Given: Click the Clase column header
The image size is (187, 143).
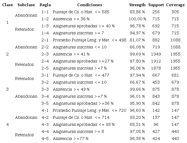Looking at the screenshot, I should (x=7, y=5).
